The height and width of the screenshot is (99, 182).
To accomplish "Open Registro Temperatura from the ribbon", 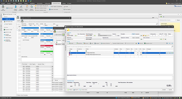I will 21,8.
